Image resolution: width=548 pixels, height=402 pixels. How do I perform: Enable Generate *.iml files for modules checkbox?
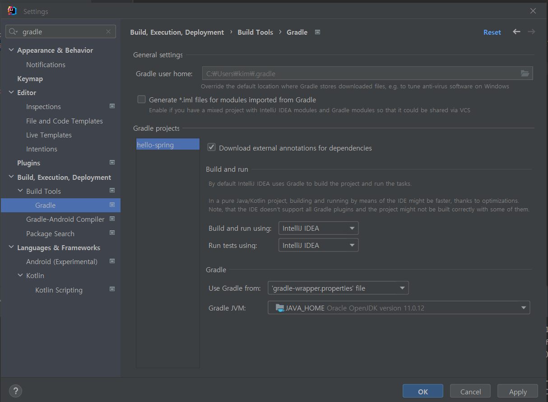[x=142, y=100]
